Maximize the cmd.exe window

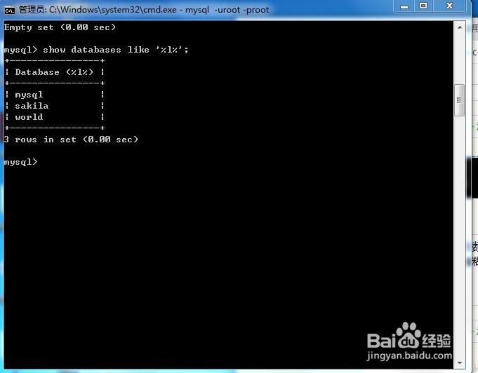[x=423, y=6]
